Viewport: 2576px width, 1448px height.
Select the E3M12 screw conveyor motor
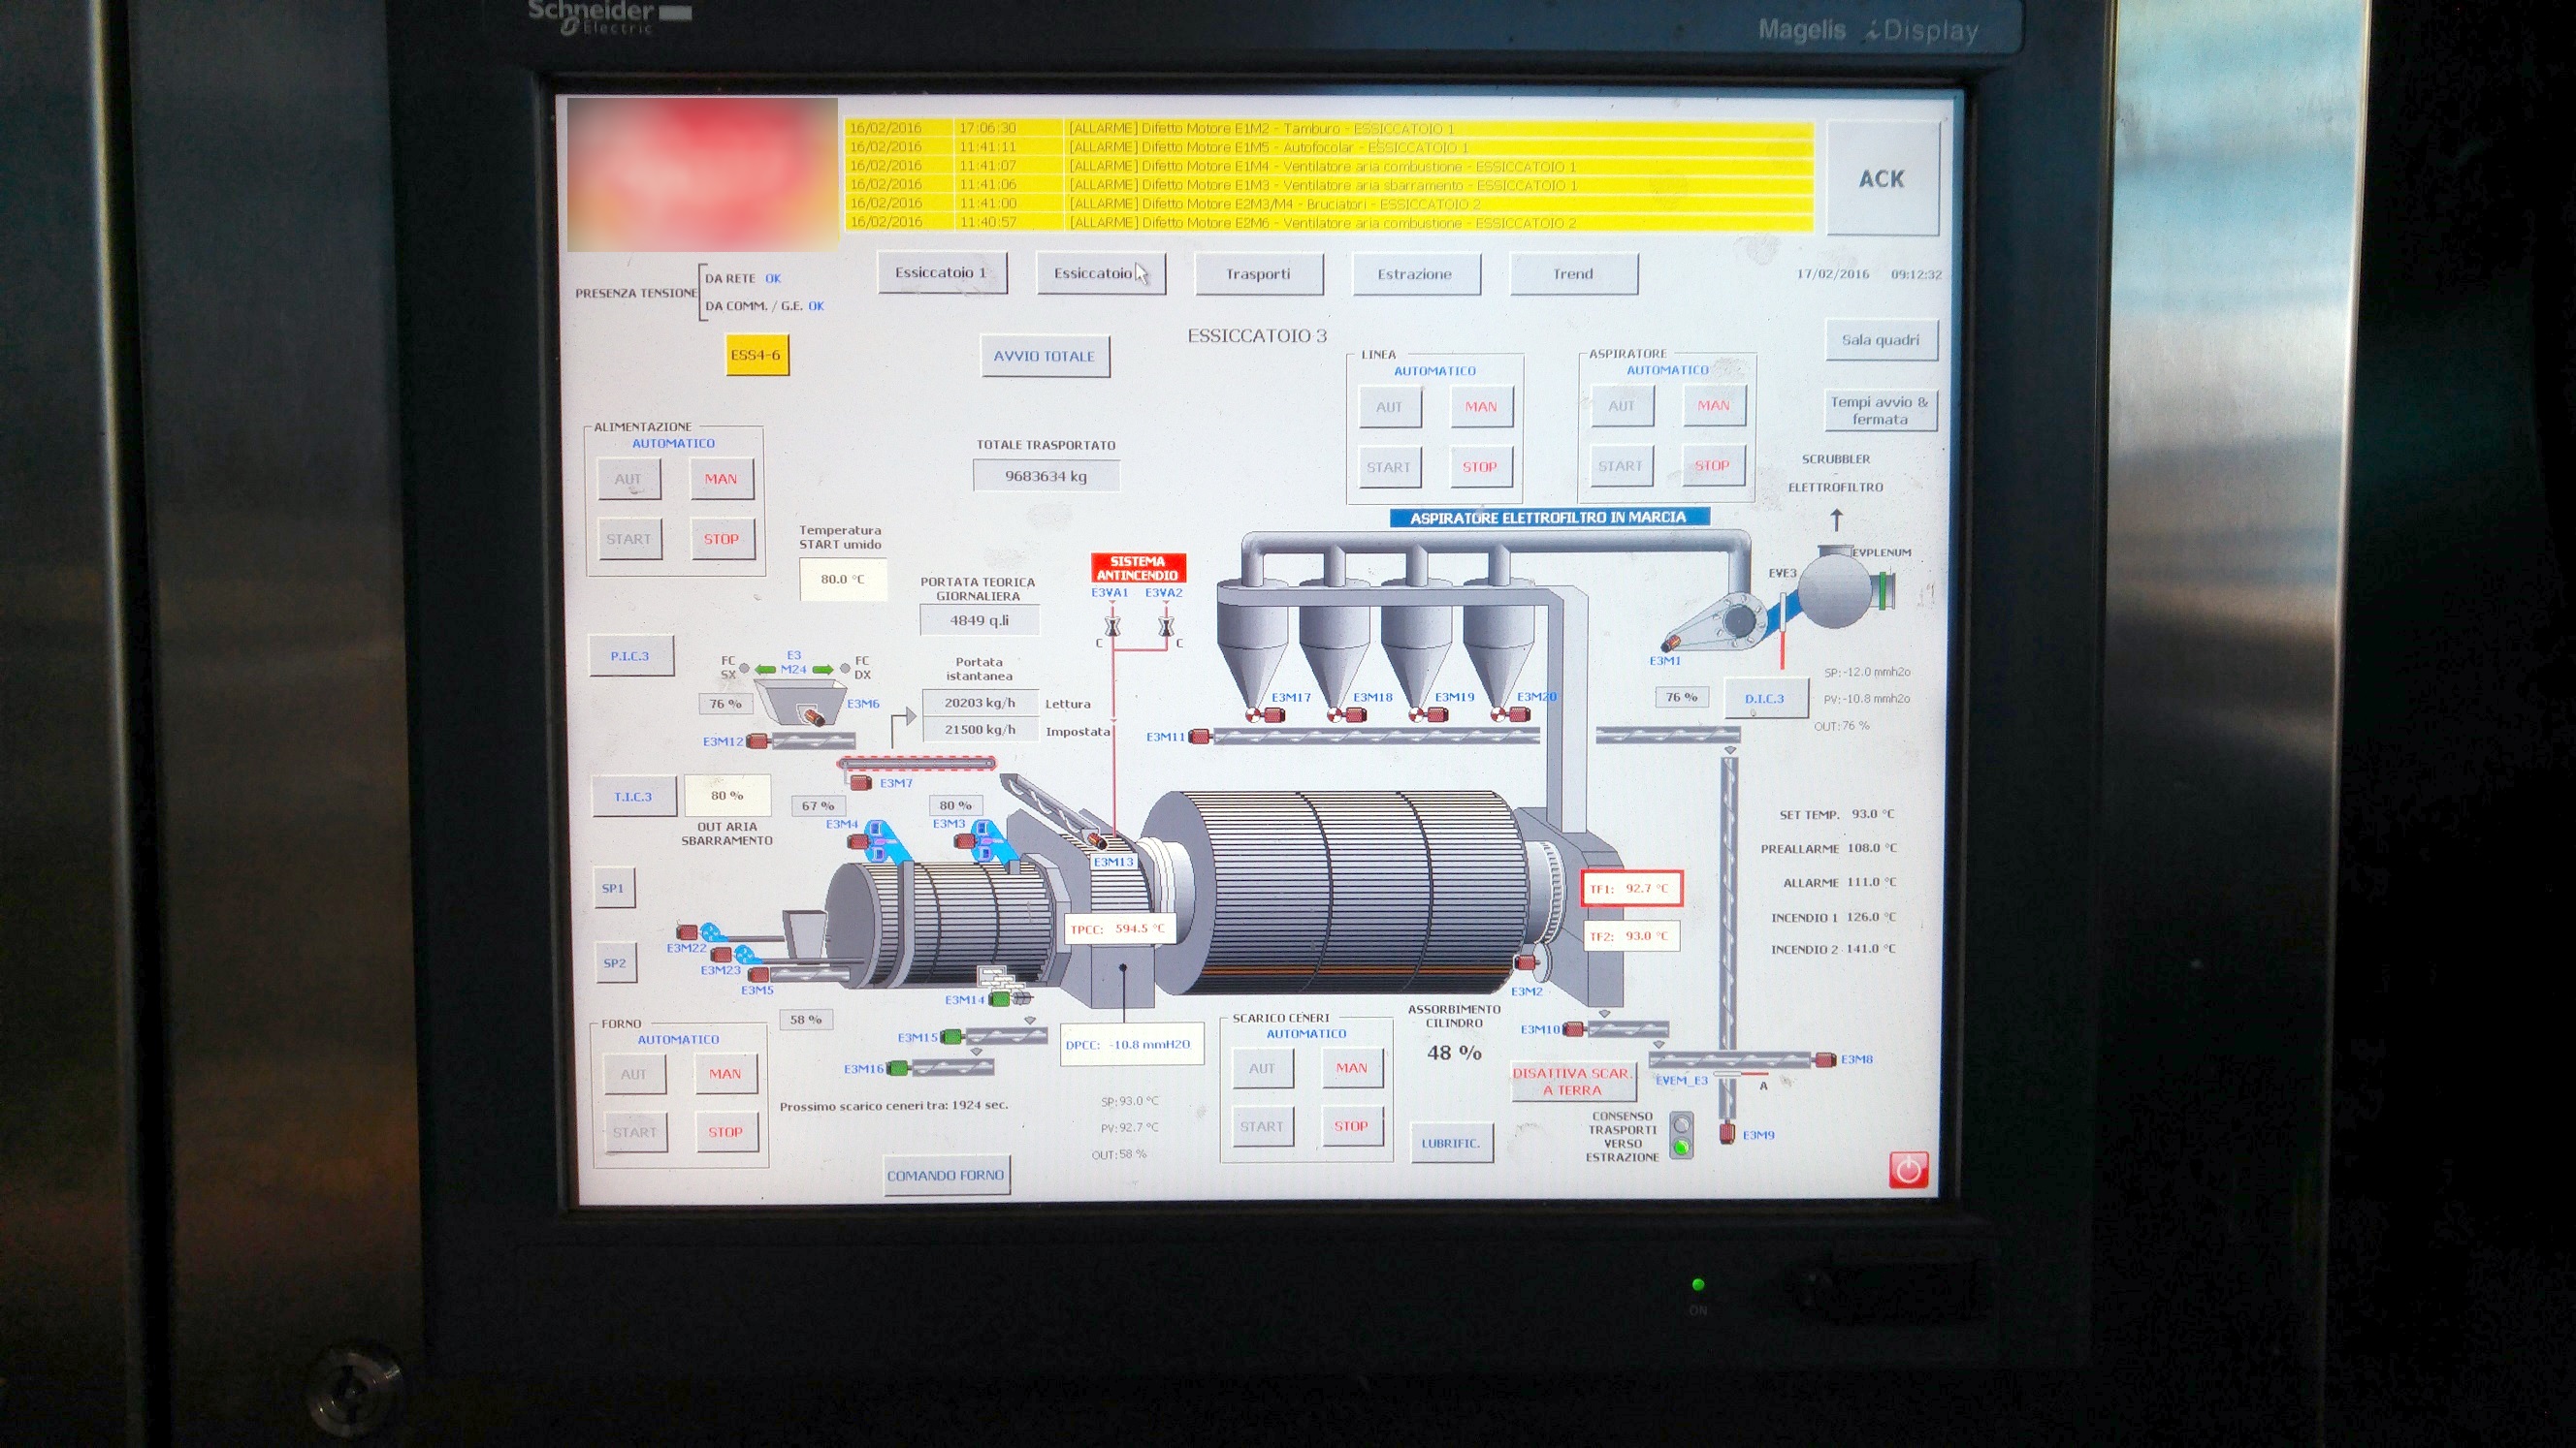[757, 741]
